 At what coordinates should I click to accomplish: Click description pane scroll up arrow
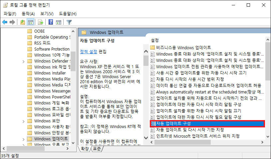pos(146,51)
